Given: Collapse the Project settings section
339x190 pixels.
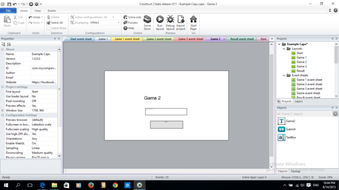Looking at the screenshot, I should (x=2, y=87).
